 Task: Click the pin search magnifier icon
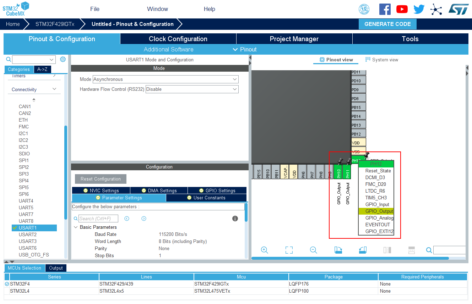pos(429,250)
